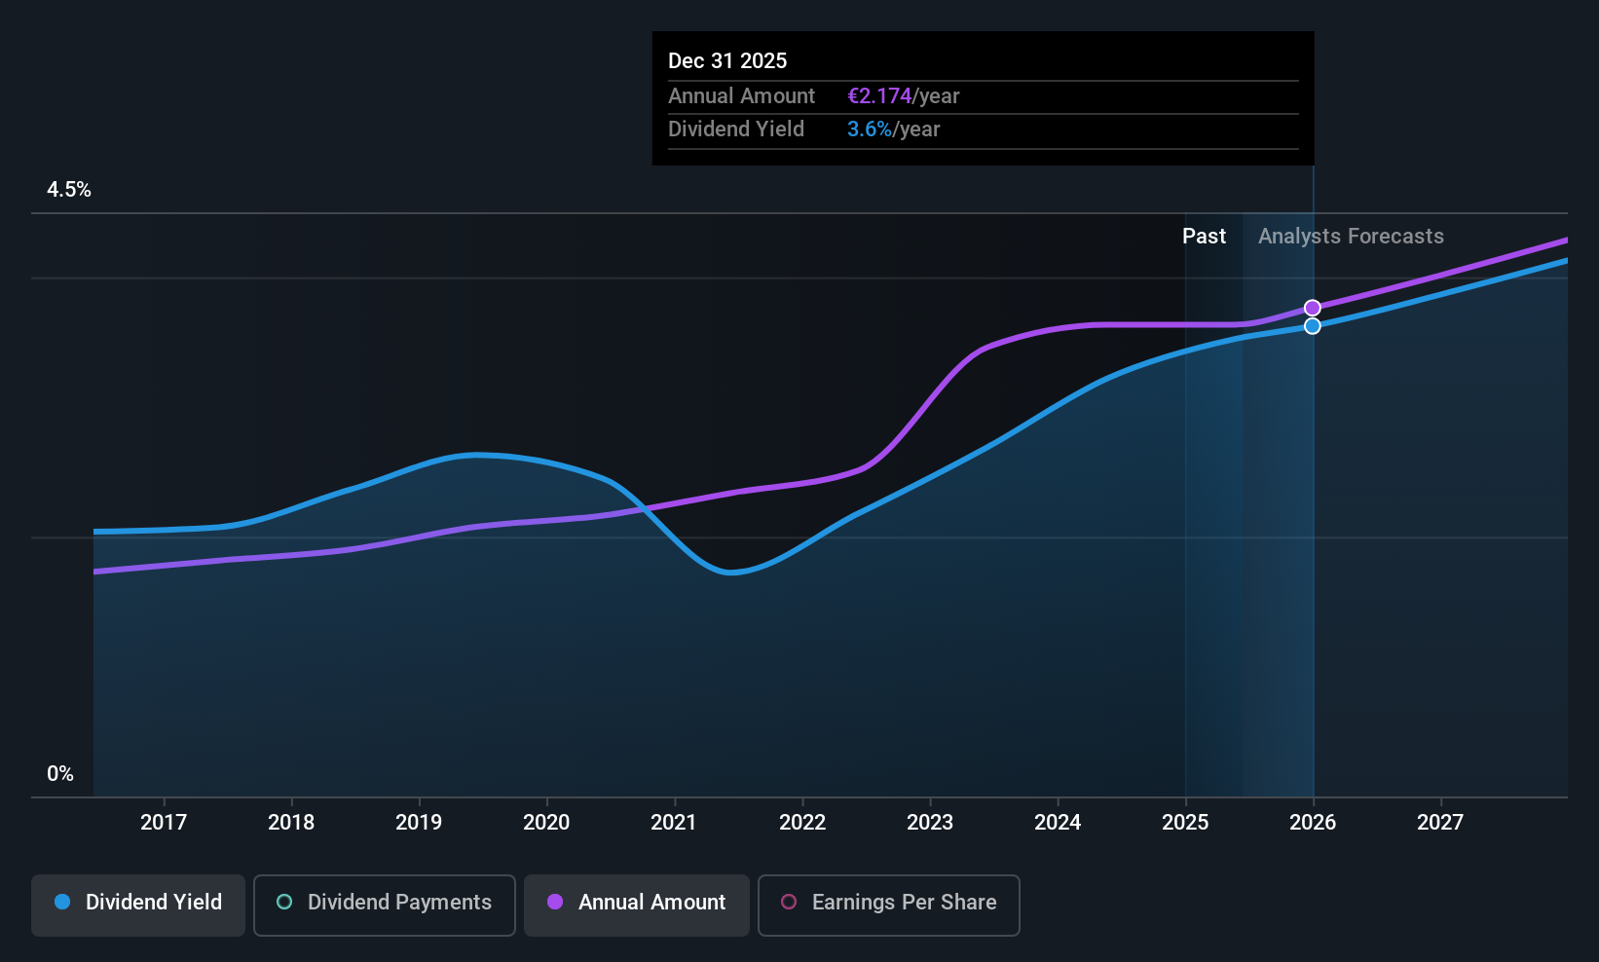The height and width of the screenshot is (962, 1599).
Task: Toggle the Dividend Yield series
Action: pyautogui.click(x=138, y=905)
